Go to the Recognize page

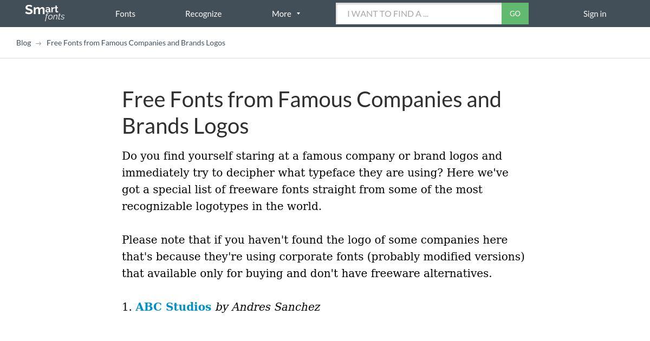203,14
